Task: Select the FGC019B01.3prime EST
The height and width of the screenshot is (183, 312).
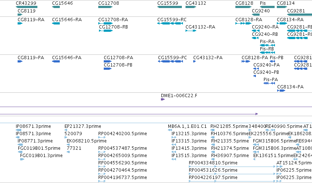Action: (x=22, y=159)
